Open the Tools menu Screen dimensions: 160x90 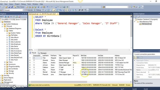[29, 4]
